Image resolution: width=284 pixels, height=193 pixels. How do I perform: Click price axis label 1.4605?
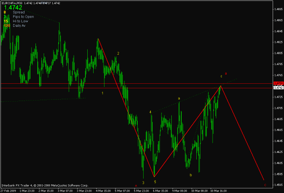tap(279, 163)
